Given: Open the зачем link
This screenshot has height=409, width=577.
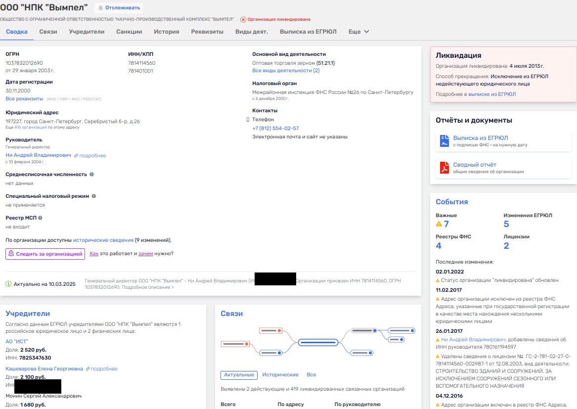Looking at the screenshot, I should click(145, 254).
